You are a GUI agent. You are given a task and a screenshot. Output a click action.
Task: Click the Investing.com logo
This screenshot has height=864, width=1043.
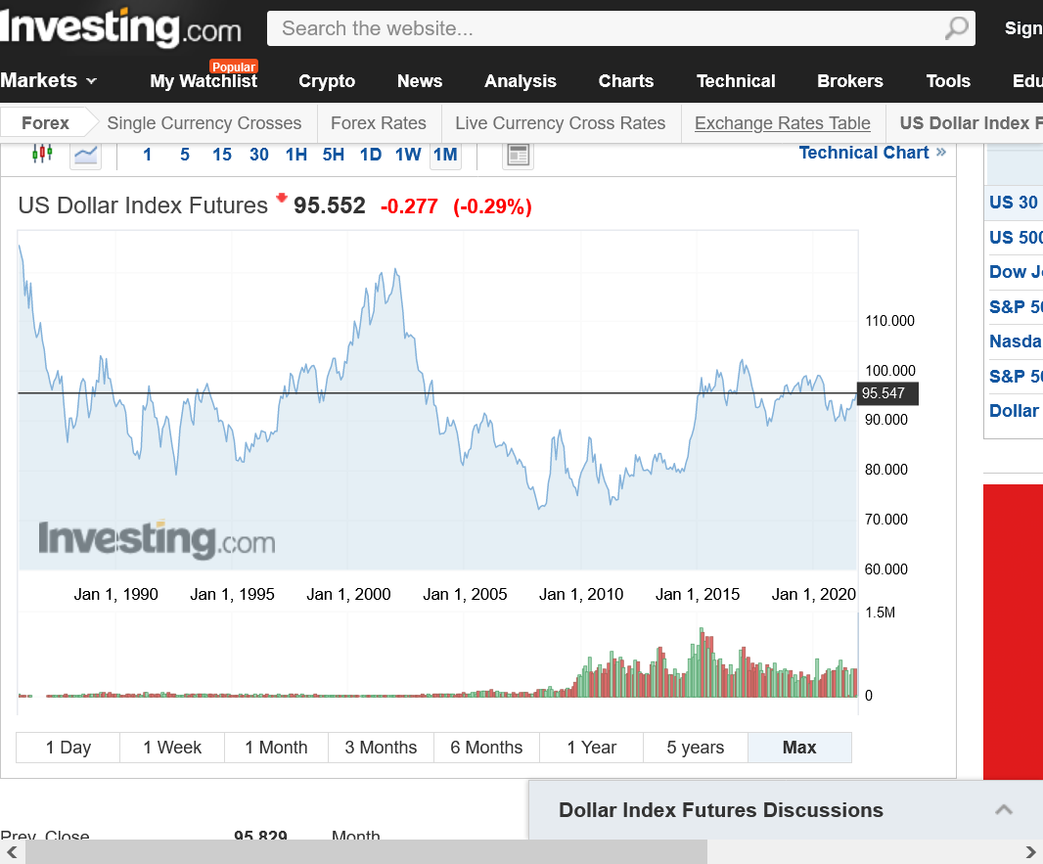pyautogui.click(x=119, y=28)
